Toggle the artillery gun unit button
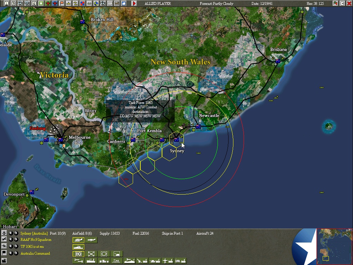This screenshot has height=265, width=353. pos(117,254)
